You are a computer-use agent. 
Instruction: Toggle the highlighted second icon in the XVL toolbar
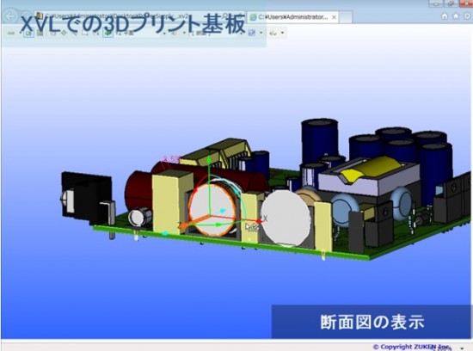[x=29, y=33]
